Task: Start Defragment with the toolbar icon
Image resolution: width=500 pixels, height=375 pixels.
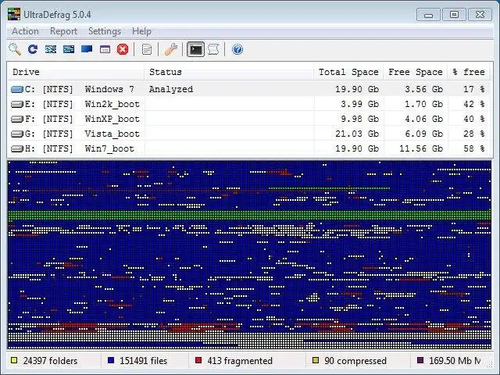Action: coord(51,49)
